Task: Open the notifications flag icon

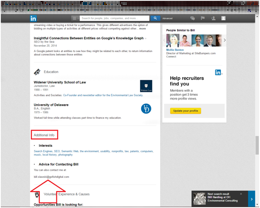Action: click(202, 18)
